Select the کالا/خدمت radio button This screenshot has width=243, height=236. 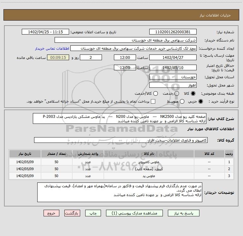click(156, 93)
